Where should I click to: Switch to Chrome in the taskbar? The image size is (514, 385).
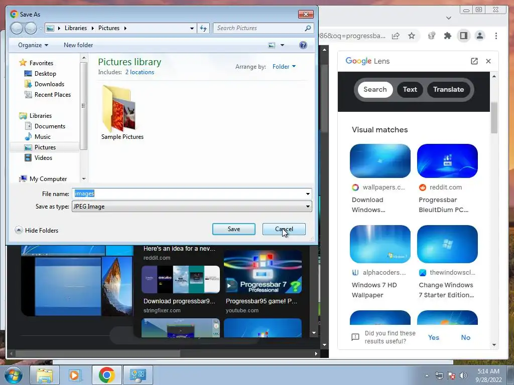(106, 375)
